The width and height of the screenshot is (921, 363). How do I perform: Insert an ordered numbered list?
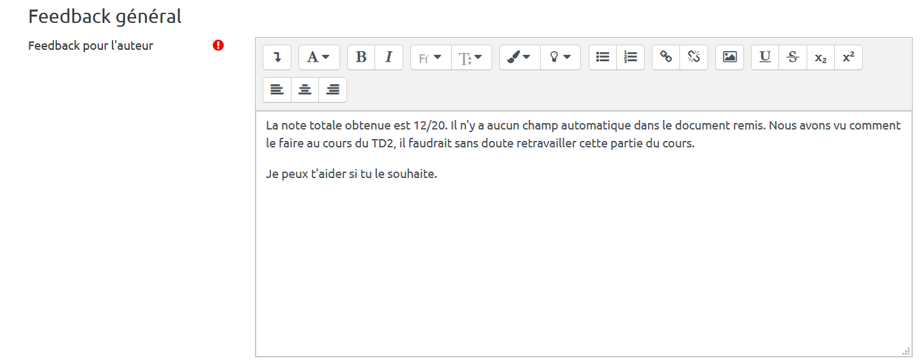[x=630, y=57]
